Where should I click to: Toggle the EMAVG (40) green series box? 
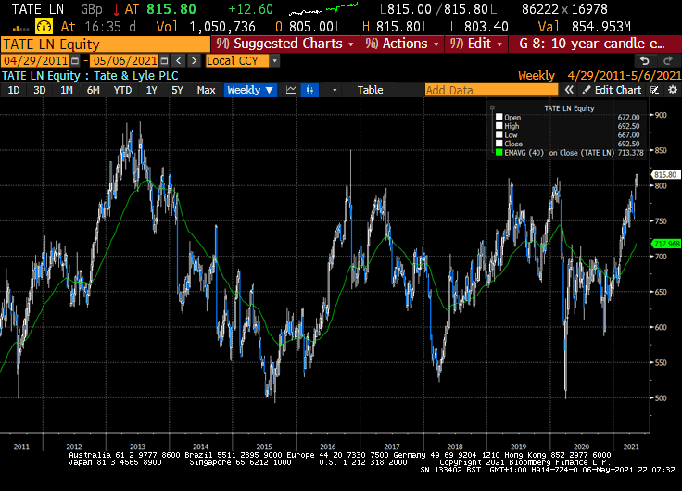(499, 152)
